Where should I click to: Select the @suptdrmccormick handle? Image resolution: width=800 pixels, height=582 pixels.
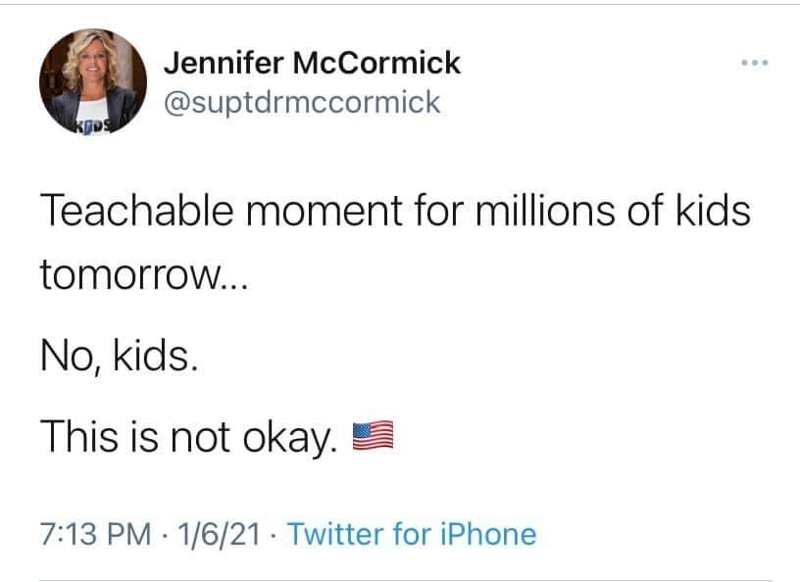[302, 103]
